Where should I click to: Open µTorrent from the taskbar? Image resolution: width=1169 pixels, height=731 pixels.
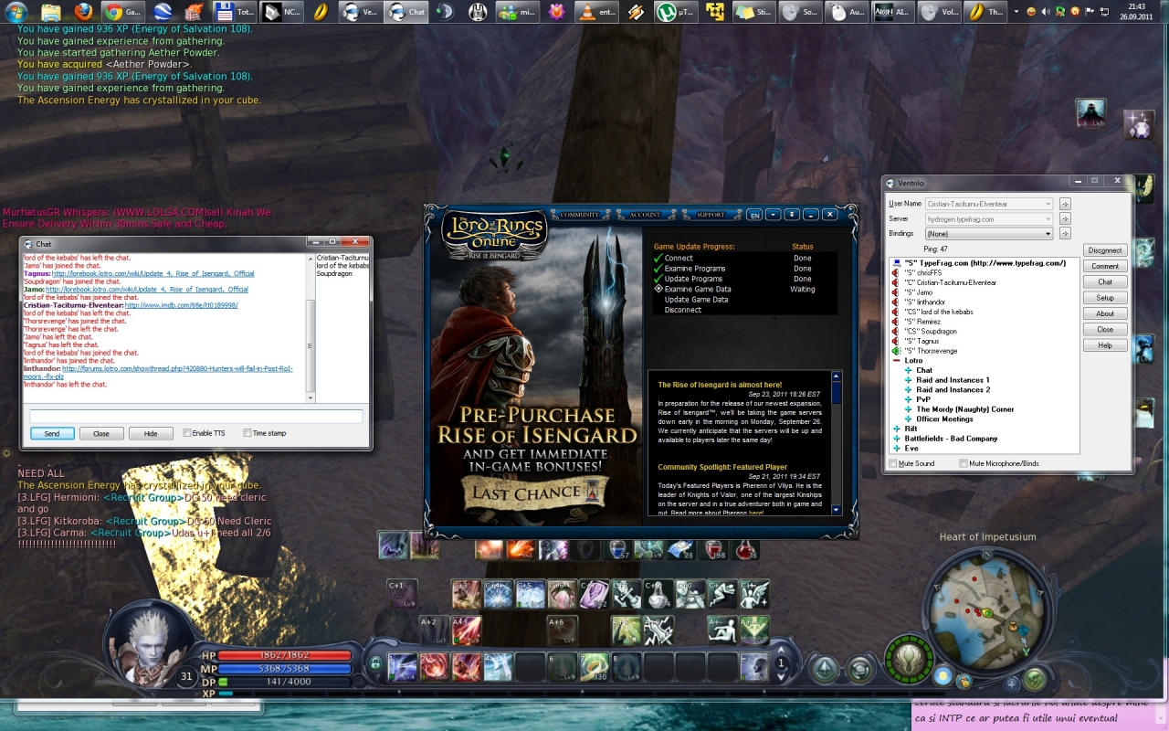coord(678,12)
